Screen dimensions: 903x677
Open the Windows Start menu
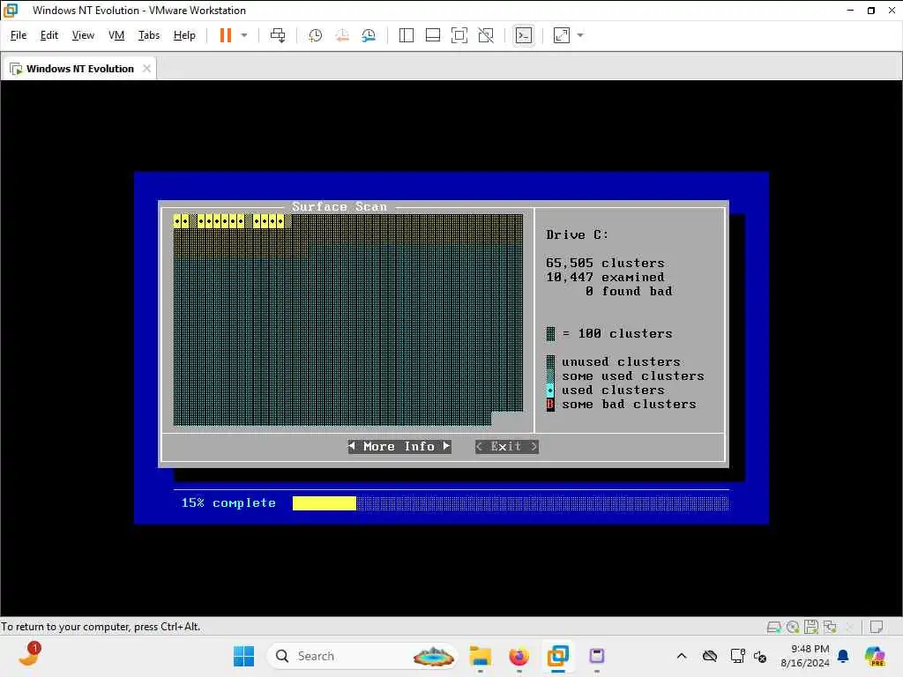(243, 656)
